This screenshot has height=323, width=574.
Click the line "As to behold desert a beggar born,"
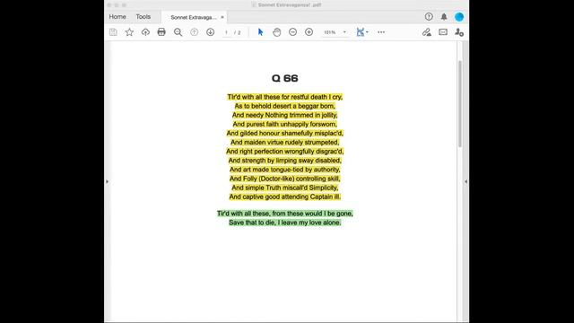(285, 106)
